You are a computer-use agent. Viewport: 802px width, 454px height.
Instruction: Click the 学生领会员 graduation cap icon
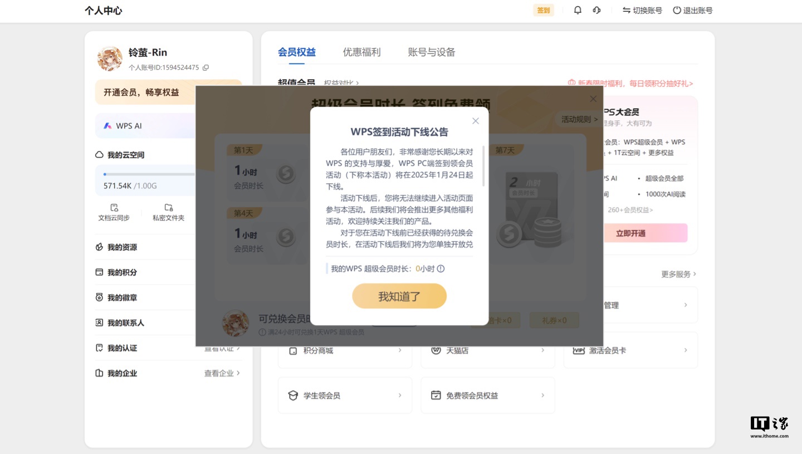point(293,396)
